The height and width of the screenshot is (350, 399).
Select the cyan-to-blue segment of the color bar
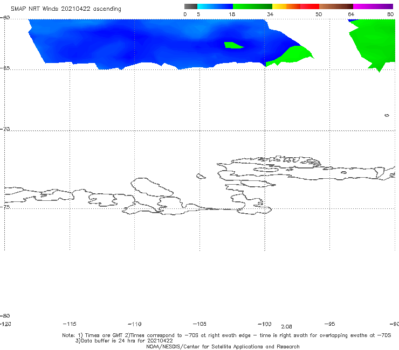point(215,6)
